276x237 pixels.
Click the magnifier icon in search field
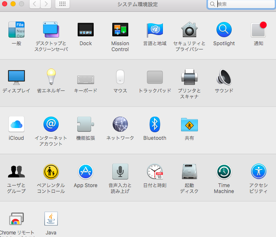point(212,4)
